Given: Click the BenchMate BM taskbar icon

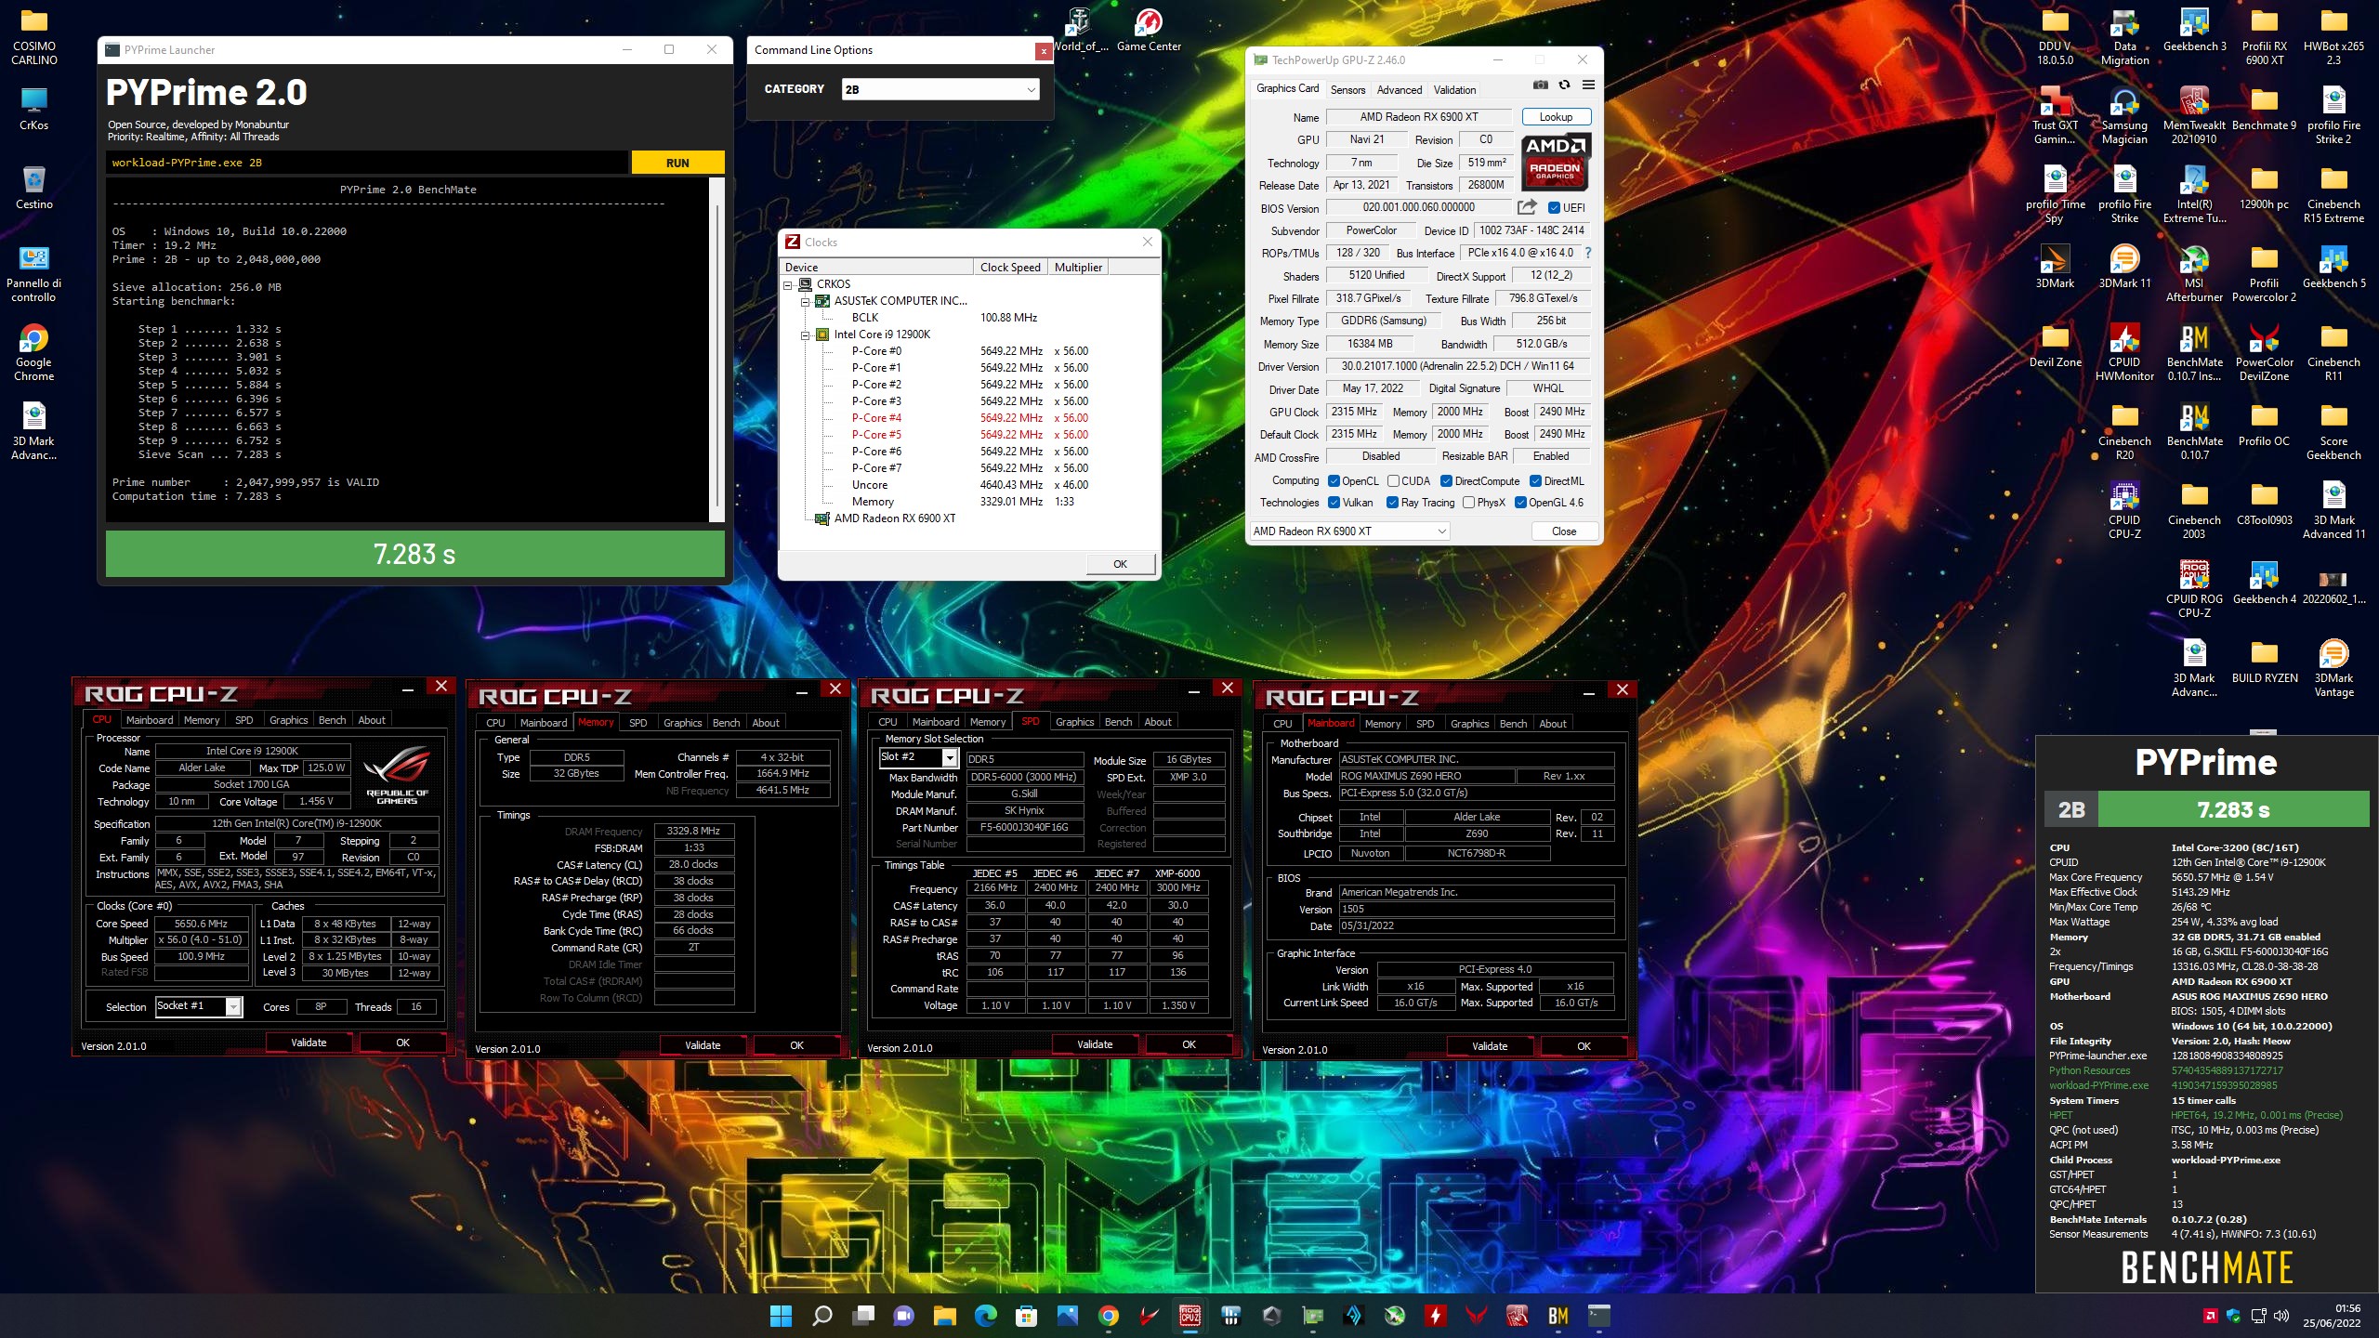Looking at the screenshot, I should click(x=1558, y=1316).
